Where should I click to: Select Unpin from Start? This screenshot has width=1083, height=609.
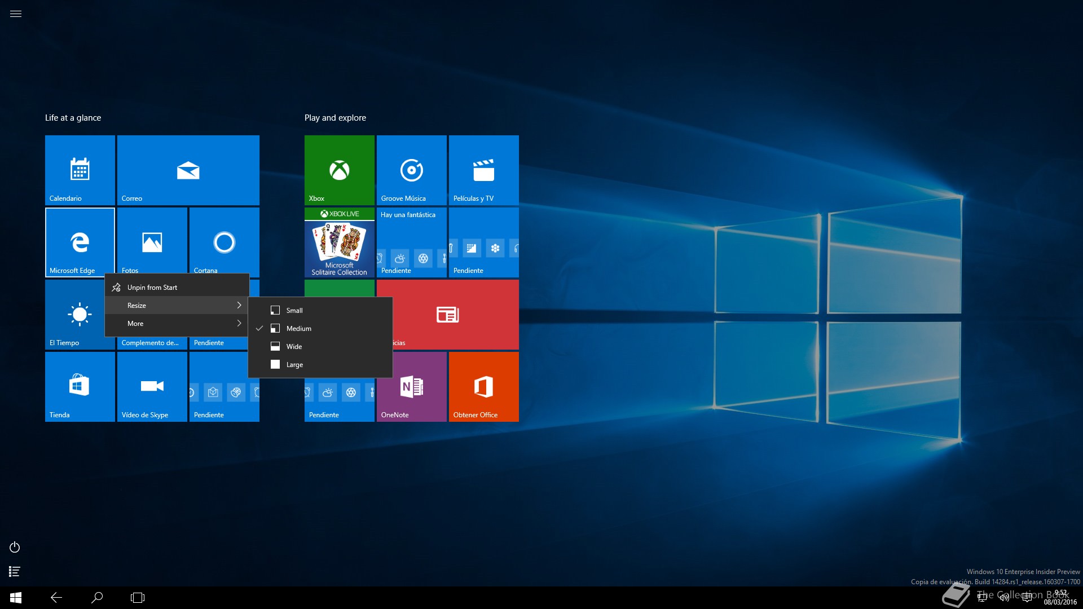point(177,288)
